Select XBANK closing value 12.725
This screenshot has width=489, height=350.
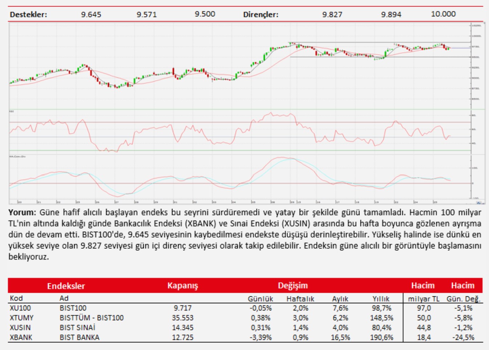183,337
